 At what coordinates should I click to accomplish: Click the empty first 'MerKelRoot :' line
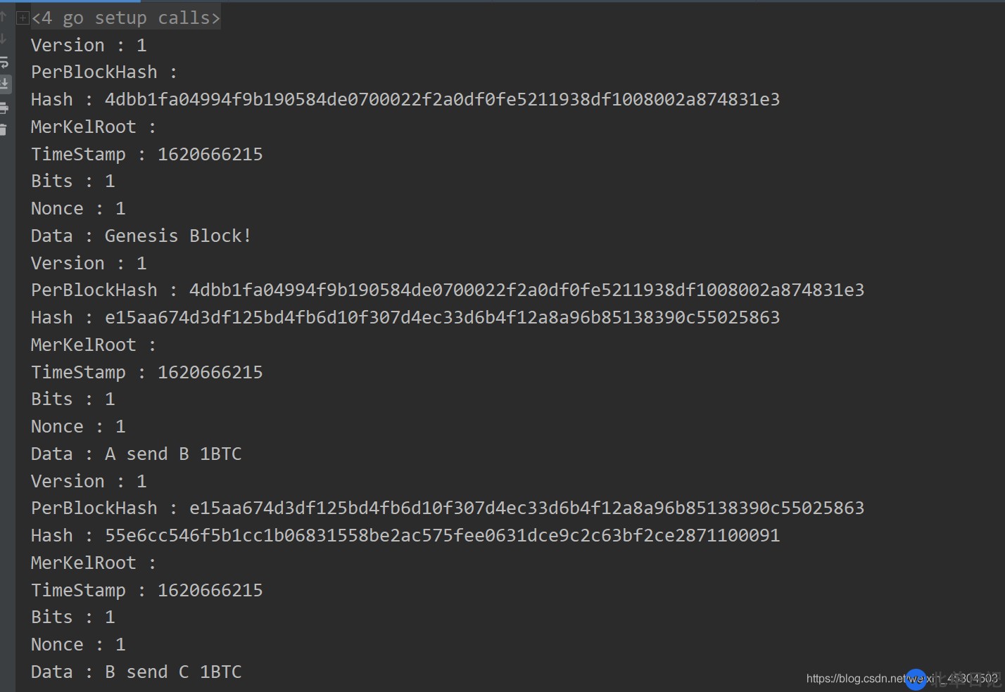click(x=93, y=127)
